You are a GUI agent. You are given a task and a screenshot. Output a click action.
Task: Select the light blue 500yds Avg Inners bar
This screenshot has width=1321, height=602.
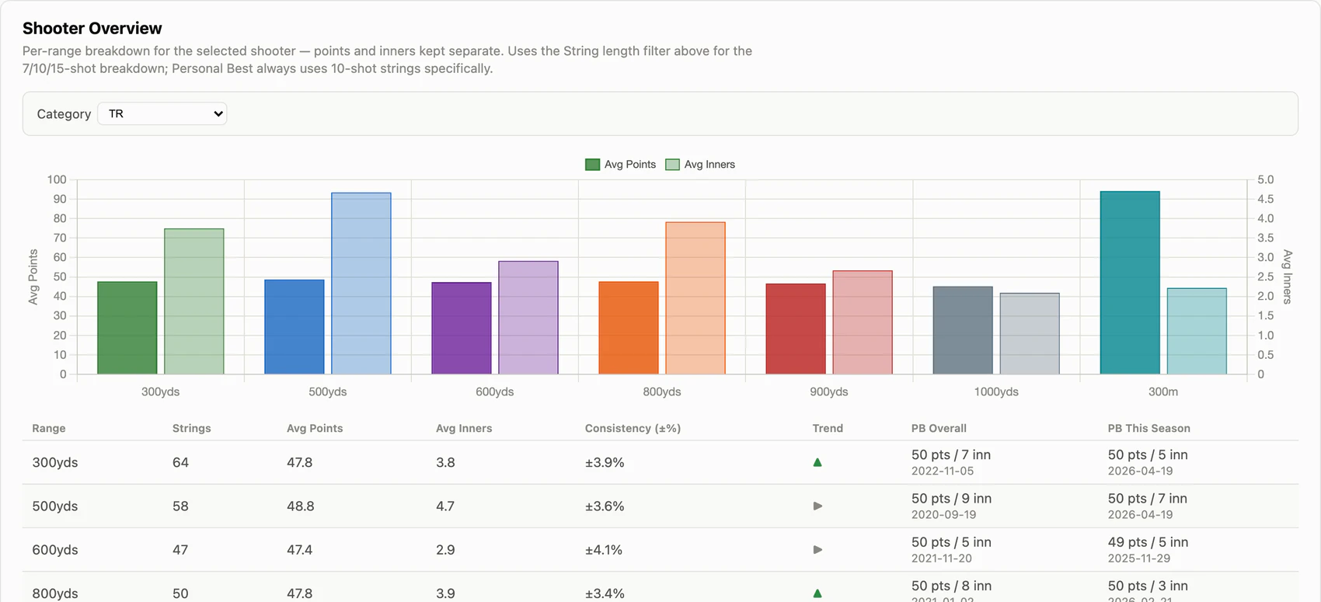361,284
